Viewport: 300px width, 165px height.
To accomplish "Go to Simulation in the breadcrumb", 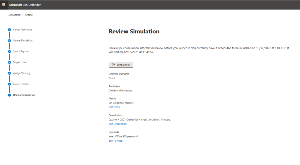I will [x=14, y=15].
